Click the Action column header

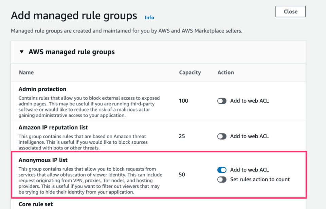click(x=225, y=72)
